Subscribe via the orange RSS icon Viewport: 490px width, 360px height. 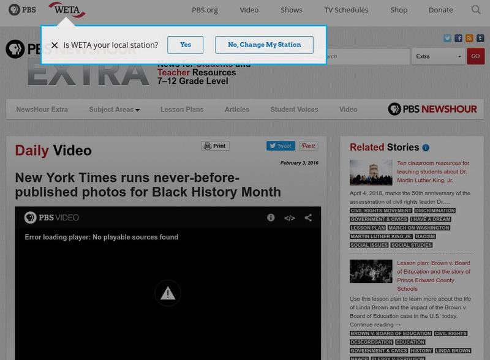click(x=469, y=38)
